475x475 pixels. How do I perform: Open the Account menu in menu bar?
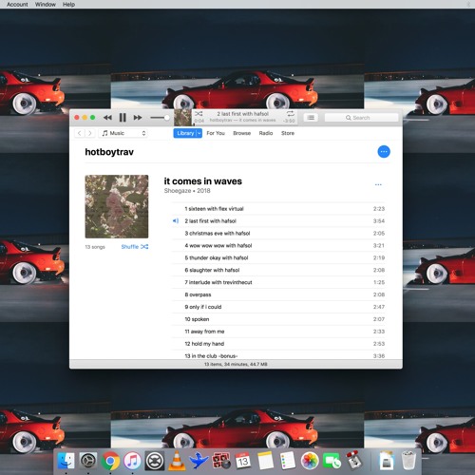pyautogui.click(x=17, y=5)
